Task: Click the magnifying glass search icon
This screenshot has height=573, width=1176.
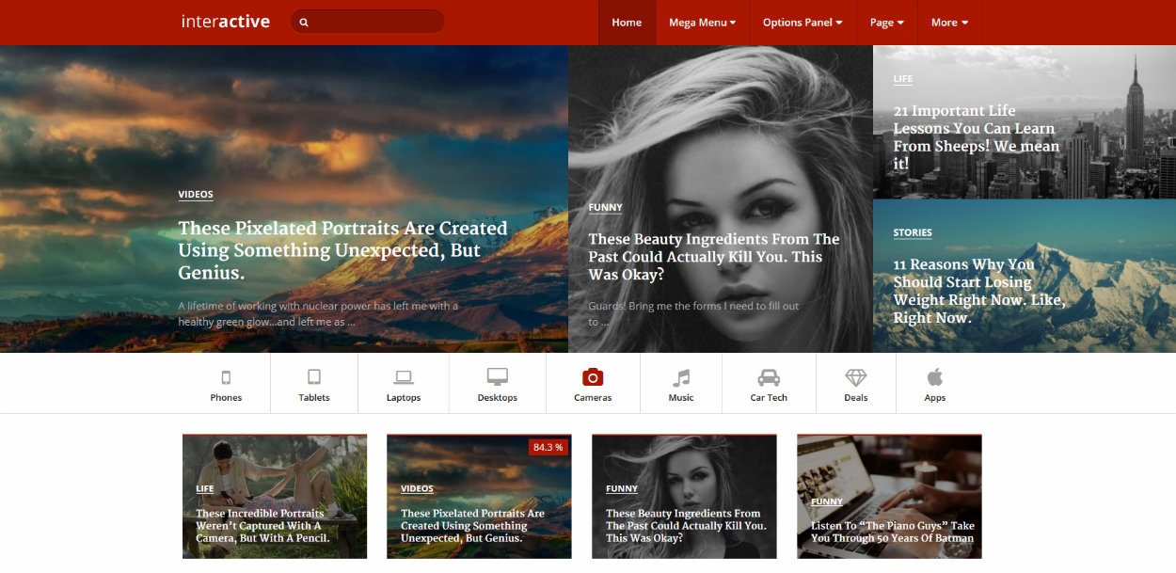Action: click(304, 23)
